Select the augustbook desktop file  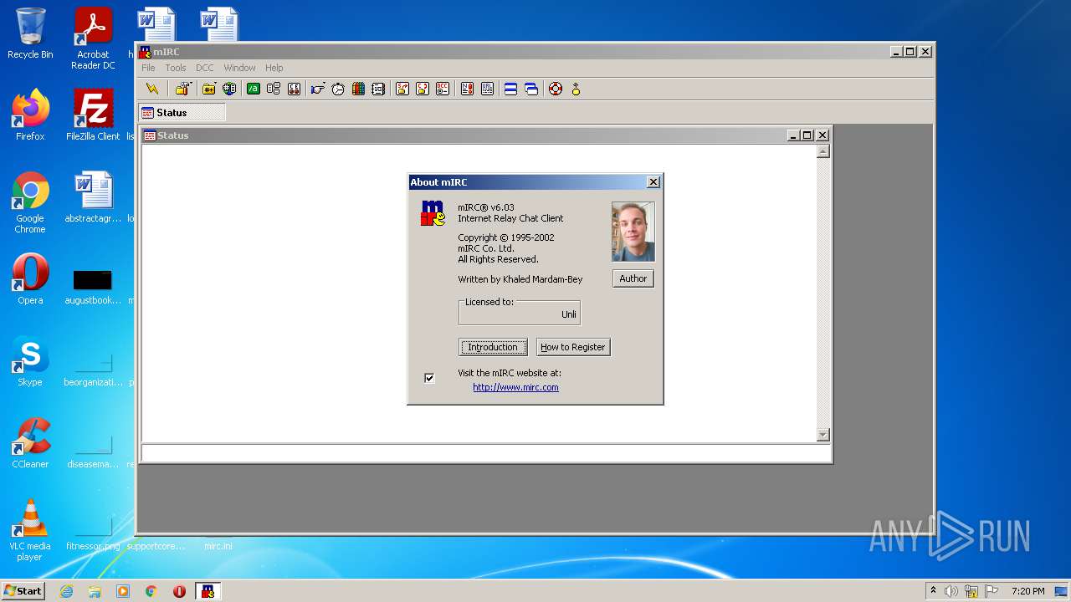coord(93,285)
